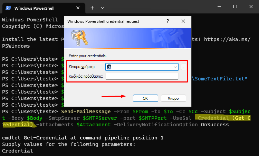
Task: Click the 'Enter your credentials.' text
Action: (88, 56)
